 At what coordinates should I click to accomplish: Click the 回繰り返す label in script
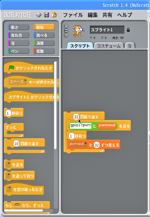pos(89,117)
